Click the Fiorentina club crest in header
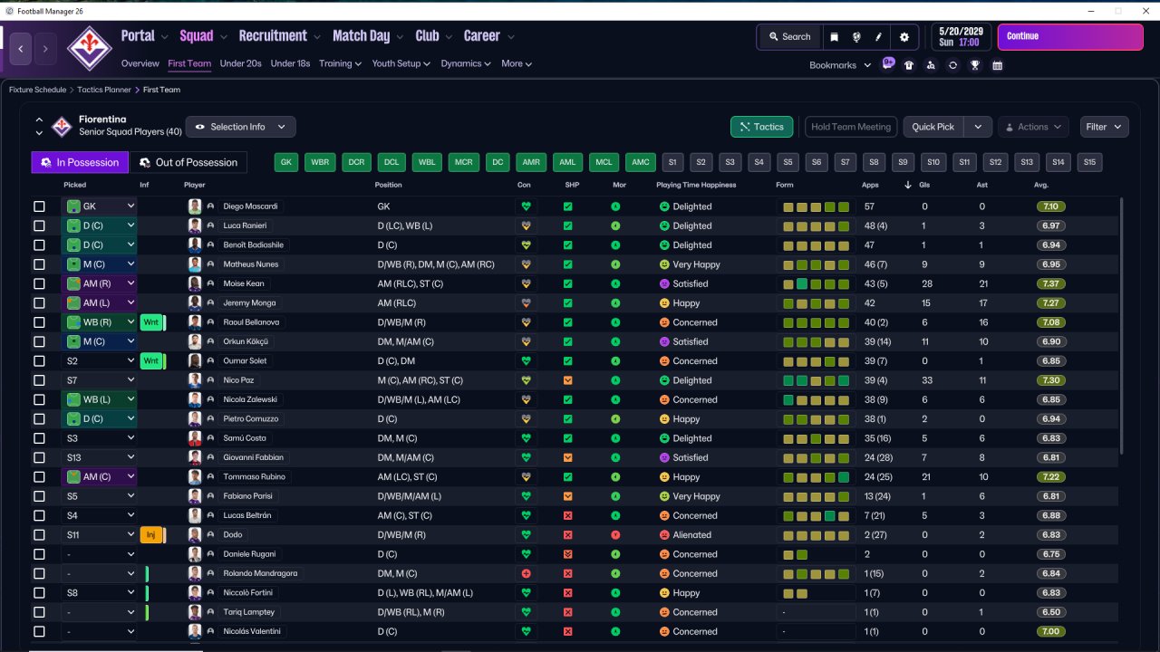 [89, 48]
